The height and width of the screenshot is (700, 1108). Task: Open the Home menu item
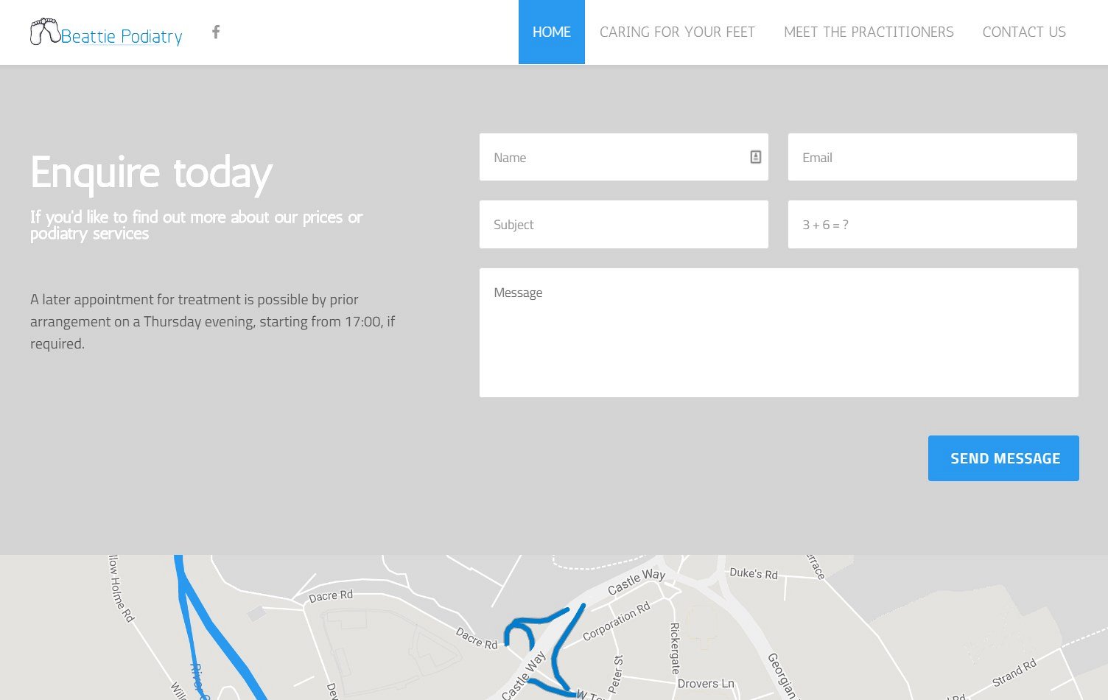pos(551,32)
